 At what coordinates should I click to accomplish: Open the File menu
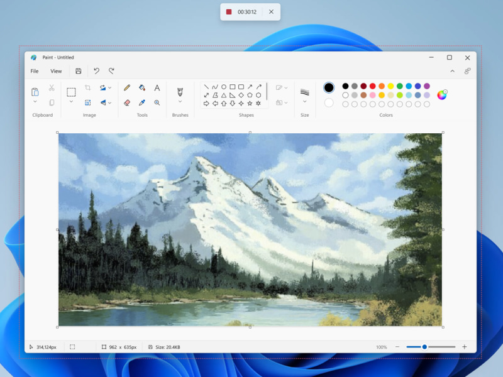[35, 71]
